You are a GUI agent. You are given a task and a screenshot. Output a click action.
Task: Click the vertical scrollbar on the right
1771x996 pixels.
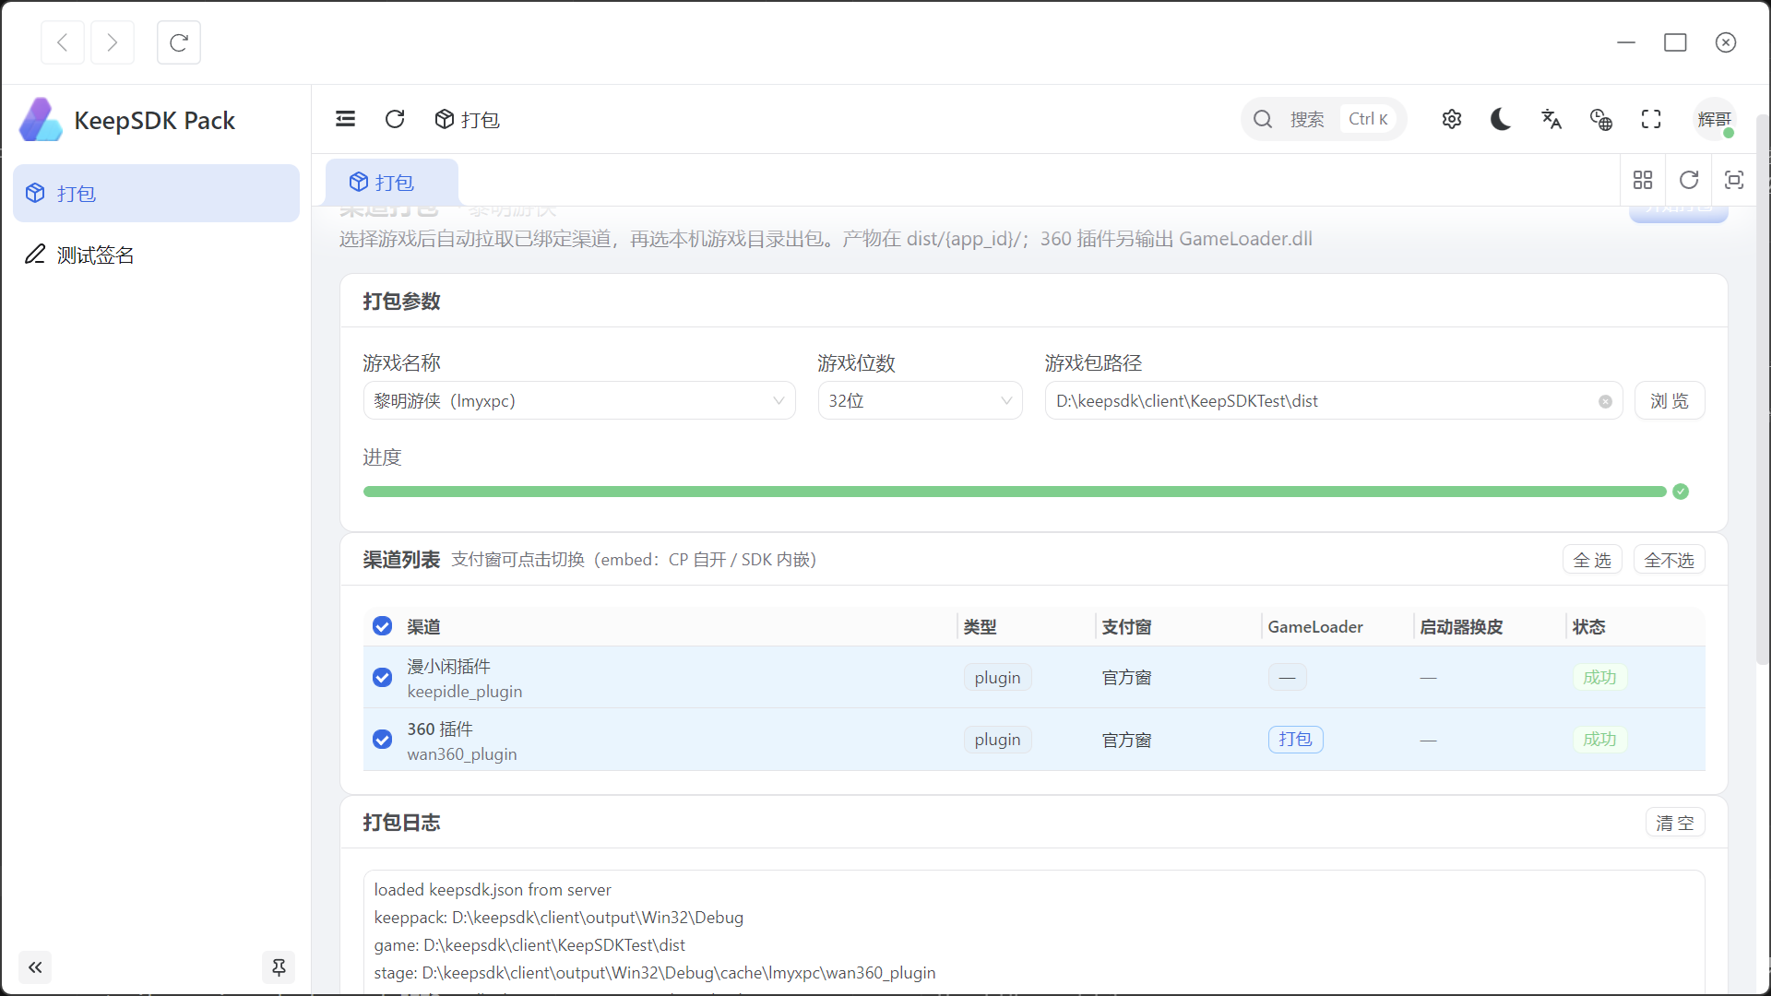tap(1762, 387)
